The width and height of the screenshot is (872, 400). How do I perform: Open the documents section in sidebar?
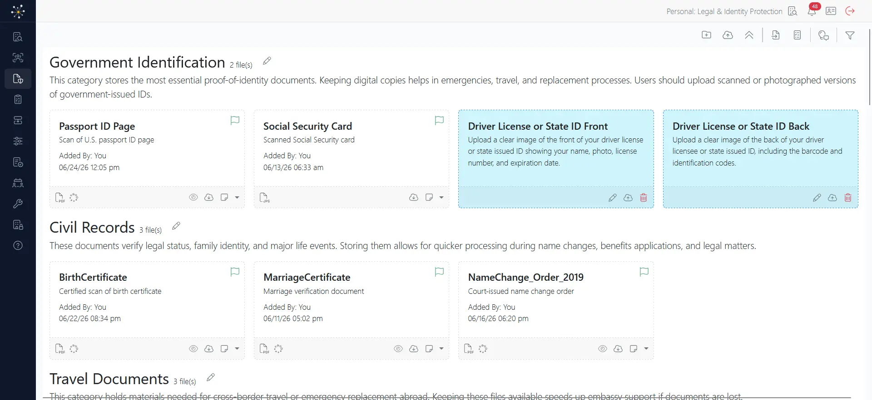[x=18, y=78]
